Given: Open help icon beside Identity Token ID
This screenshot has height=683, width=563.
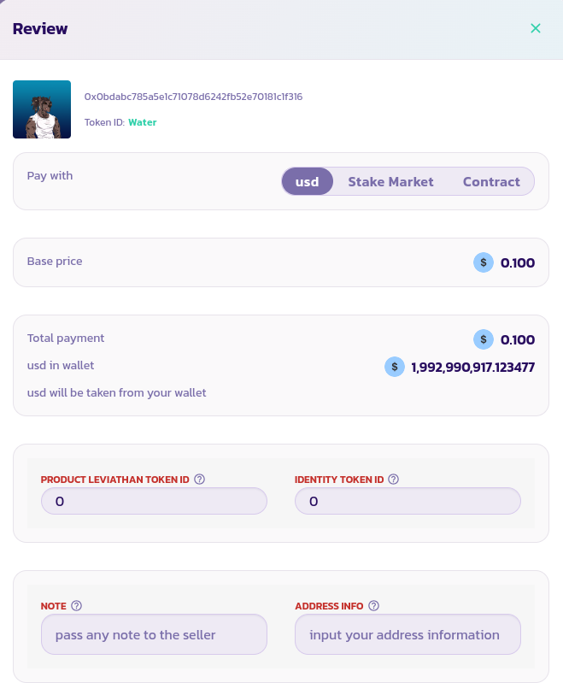Looking at the screenshot, I should pyautogui.click(x=394, y=480).
